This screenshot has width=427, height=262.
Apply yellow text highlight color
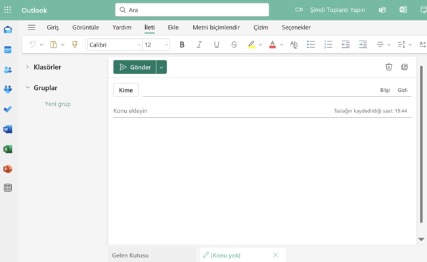coord(251,45)
